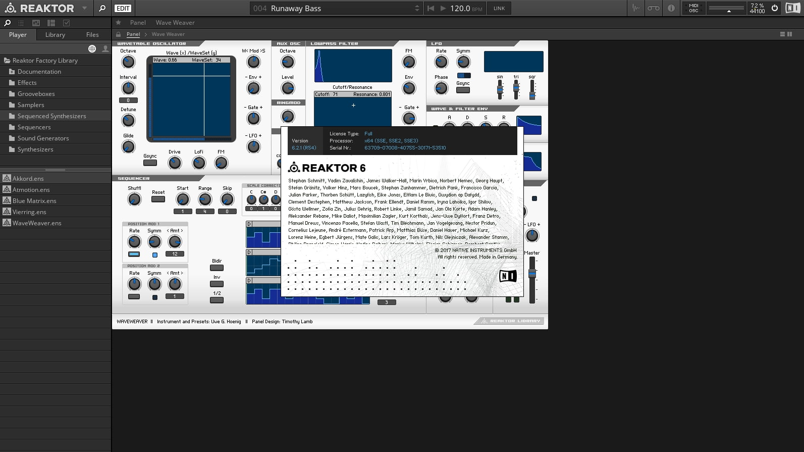Toggle the Bidir sequencer button
The height and width of the screenshot is (452, 804).
click(217, 268)
